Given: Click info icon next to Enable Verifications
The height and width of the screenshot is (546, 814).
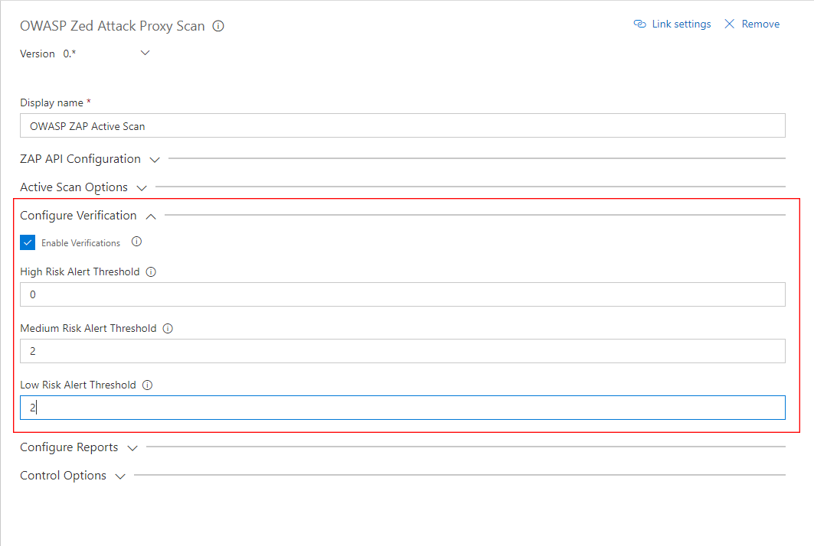Looking at the screenshot, I should click(136, 242).
